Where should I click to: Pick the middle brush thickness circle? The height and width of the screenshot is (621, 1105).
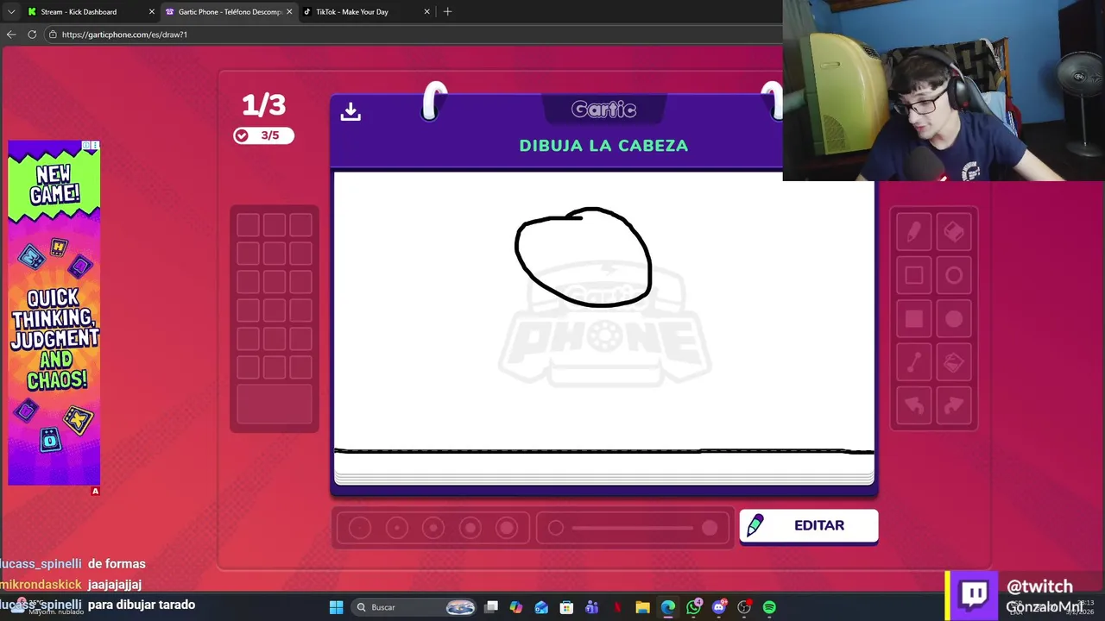pyautogui.click(x=433, y=528)
